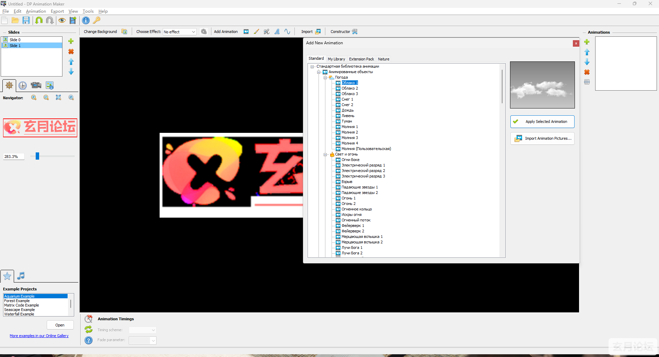Screen dimensions: 659x357
Task: Add a new slide with green plus
Action: (x=71, y=41)
